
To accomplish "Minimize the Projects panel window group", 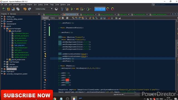I will [x=39, y=14].
